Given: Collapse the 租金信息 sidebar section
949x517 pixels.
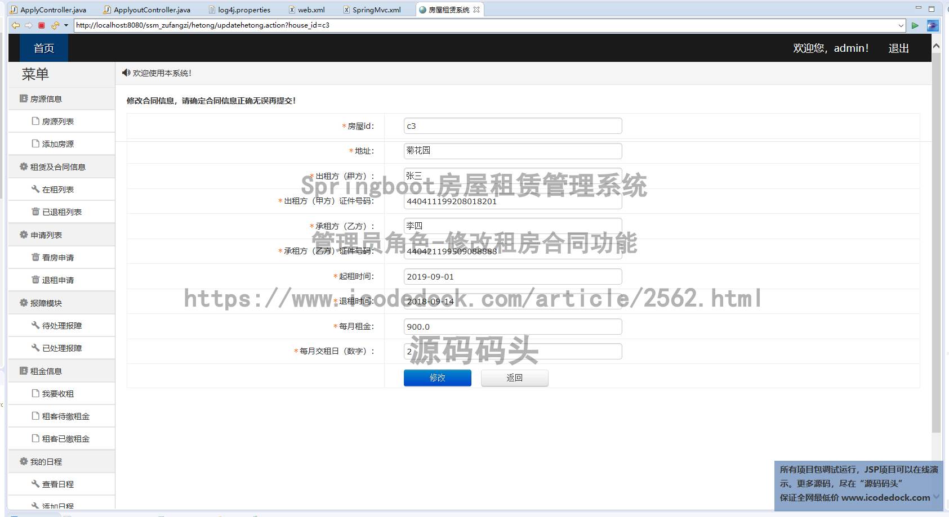Looking at the screenshot, I should (45, 370).
